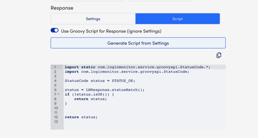Click the StatusCode status declaration line
Viewport: 258px width, 138px height.
[100, 81]
